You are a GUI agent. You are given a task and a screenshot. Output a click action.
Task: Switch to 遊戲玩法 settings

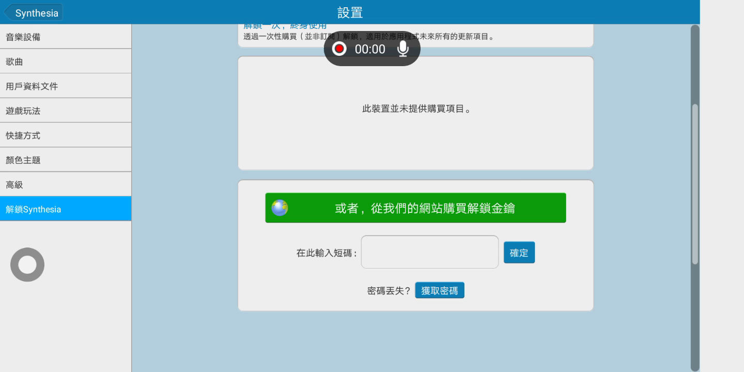coord(66,111)
